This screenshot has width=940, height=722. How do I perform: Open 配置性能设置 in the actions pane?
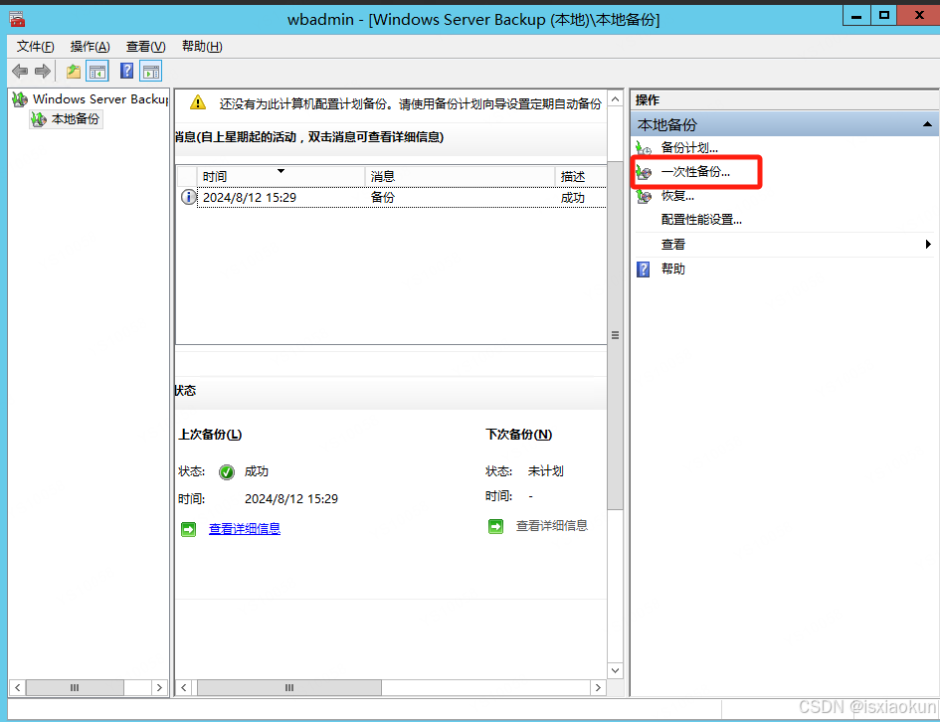[702, 220]
